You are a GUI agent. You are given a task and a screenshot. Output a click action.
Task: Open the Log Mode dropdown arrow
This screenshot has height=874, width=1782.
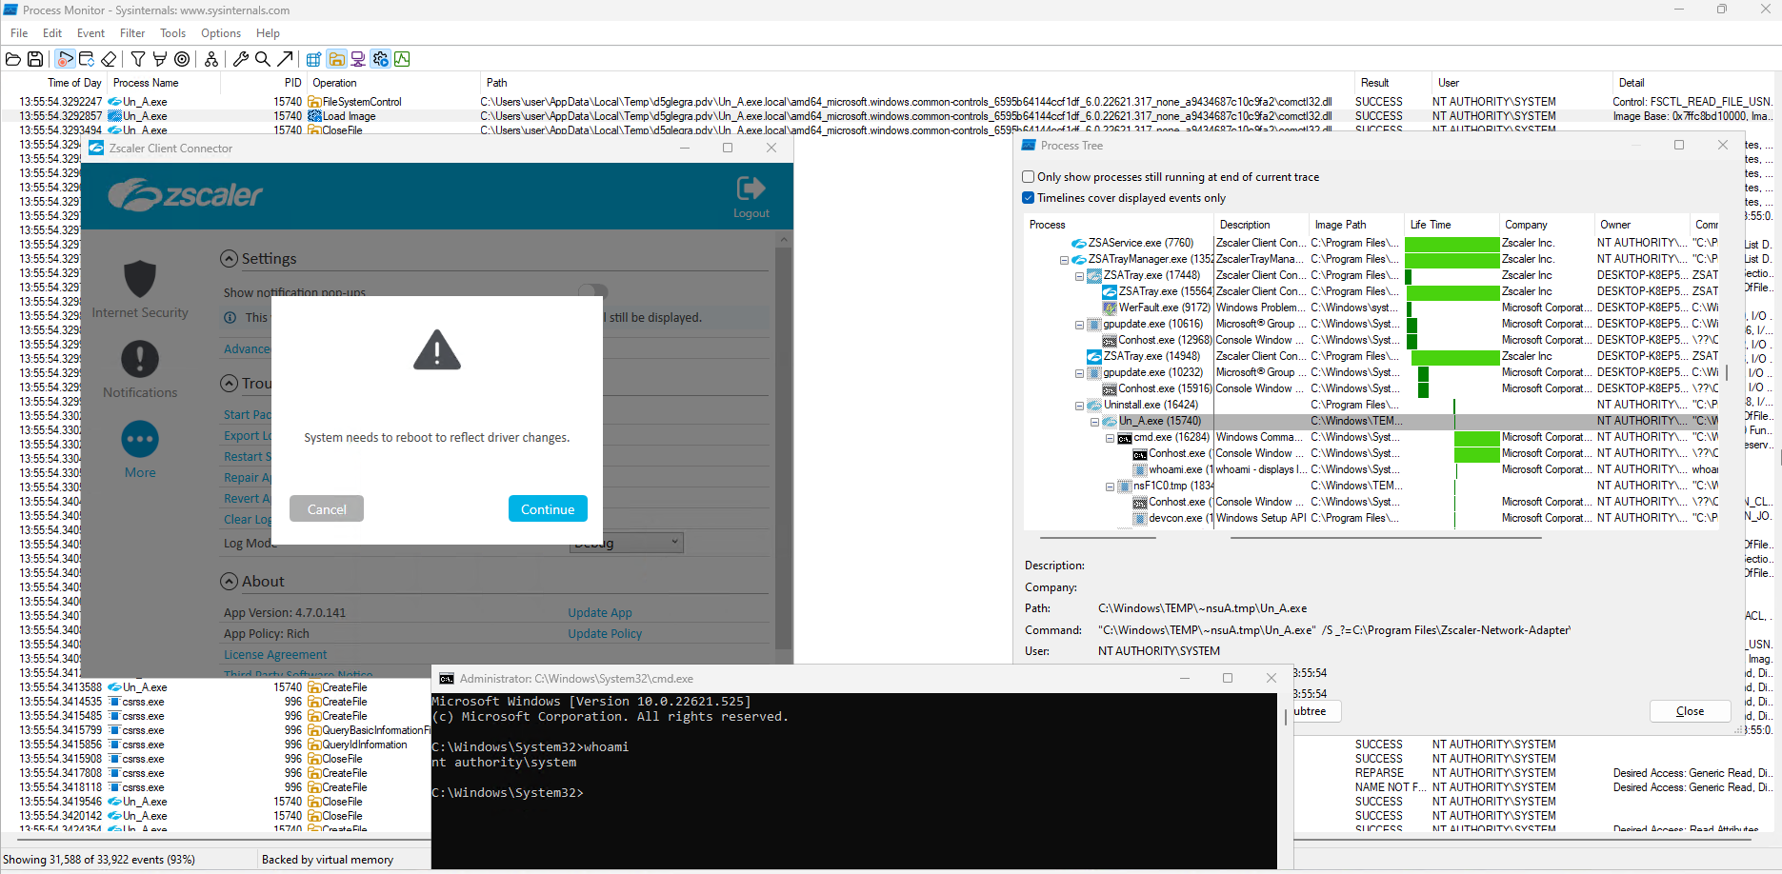click(x=674, y=542)
